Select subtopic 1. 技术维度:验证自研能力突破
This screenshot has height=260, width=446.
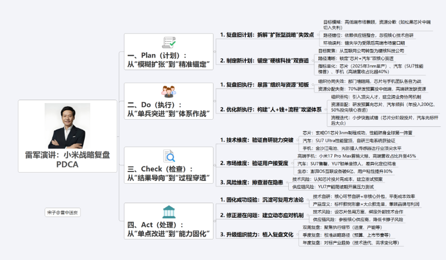[256, 140]
